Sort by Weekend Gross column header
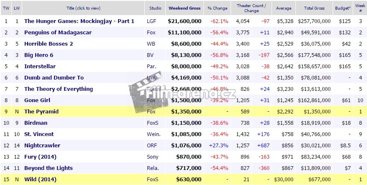The width and height of the screenshot is (367, 185). point(185,8)
